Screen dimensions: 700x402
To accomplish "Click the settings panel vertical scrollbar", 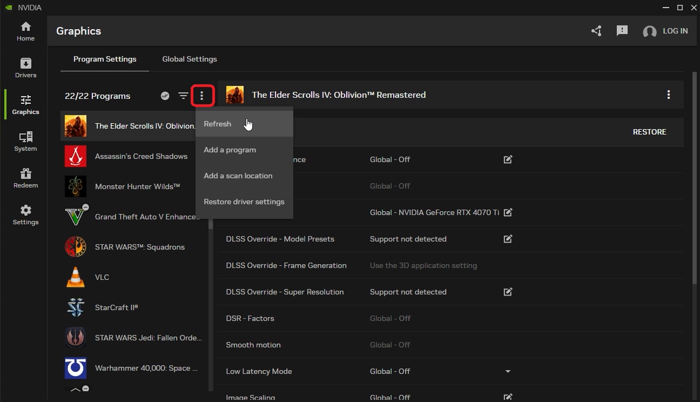I will [x=695, y=178].
